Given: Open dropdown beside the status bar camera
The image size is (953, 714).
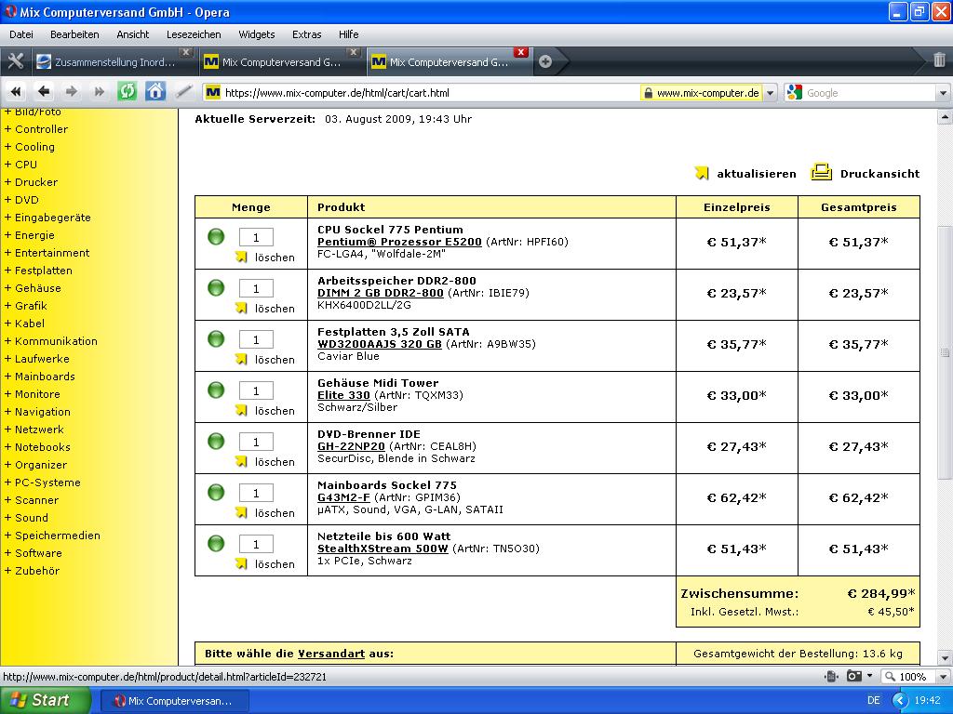Looking at the screenshot, I should [x=869, y=676].
